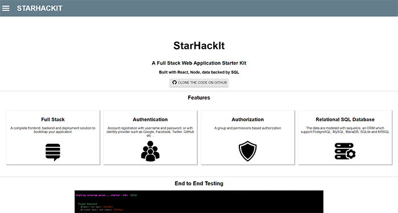Select the Authorization card title
The height and width of the screenshot is (213, 398).
(248, 120)
